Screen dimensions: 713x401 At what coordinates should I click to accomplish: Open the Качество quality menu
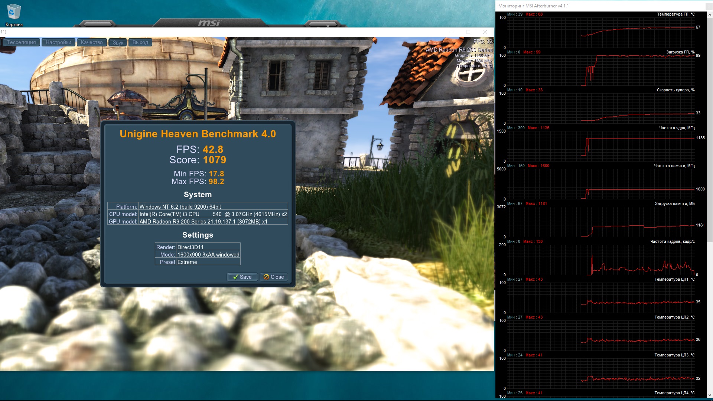pos(92,42)
